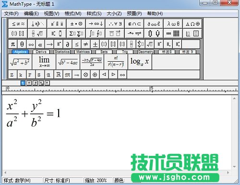Insert the sqrt of a²+b² expression

20,62
